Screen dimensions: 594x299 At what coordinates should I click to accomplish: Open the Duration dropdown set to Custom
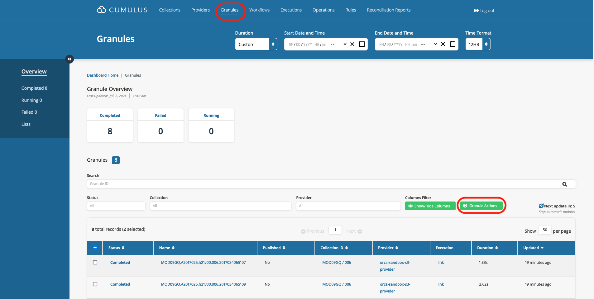point(256,44)
